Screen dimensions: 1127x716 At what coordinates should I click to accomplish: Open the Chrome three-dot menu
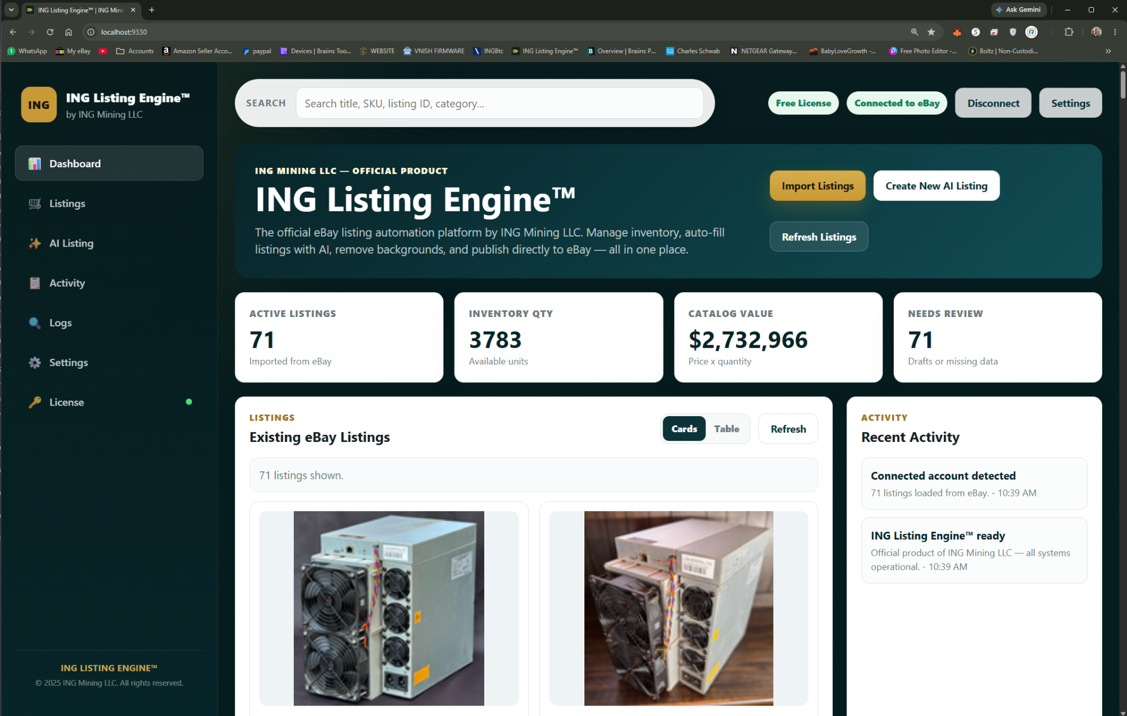click(1115, 32)
